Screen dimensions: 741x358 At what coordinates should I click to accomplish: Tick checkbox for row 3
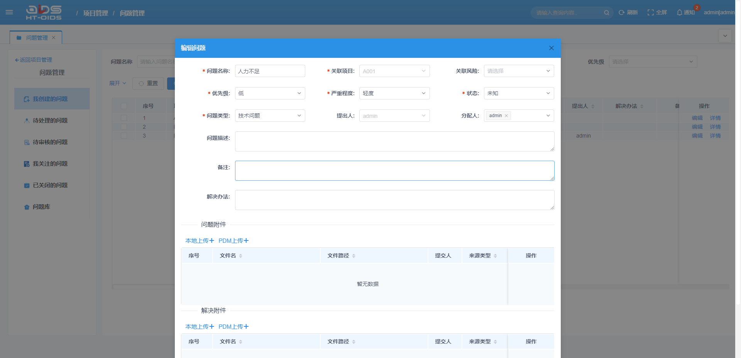click(124, 136)
